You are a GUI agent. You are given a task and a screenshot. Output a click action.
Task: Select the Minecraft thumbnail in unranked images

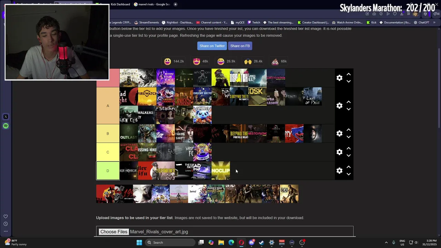point(216,194)
